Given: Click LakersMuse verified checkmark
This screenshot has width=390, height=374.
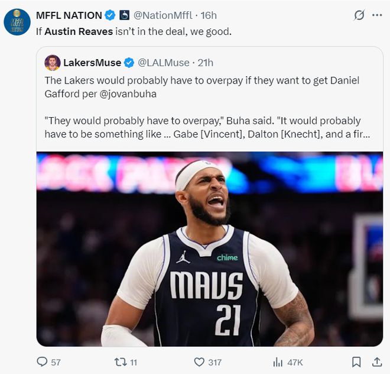Looking at the screenshot, I should [129, 63].
